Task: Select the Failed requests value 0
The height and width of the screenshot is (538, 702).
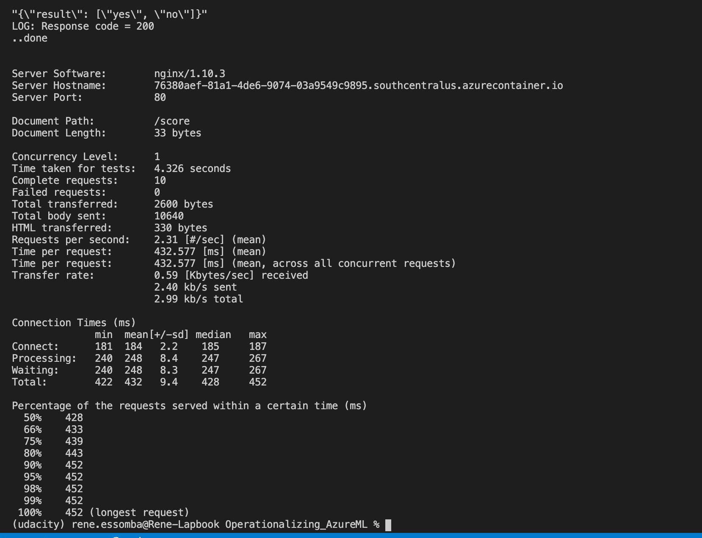Action: (x=157, y=192)
